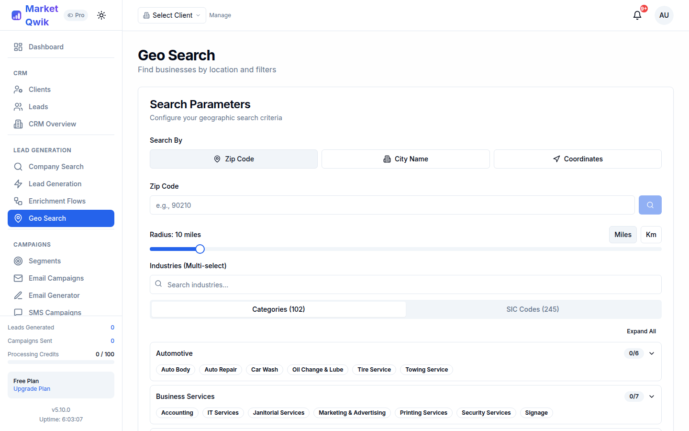Toggle the theme with the sun icon
This screenshot has width=689, height=431.
point(101,15)
